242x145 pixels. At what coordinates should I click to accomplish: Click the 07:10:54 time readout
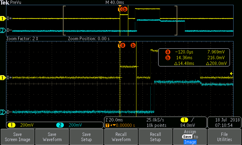[x=224, y=125]
